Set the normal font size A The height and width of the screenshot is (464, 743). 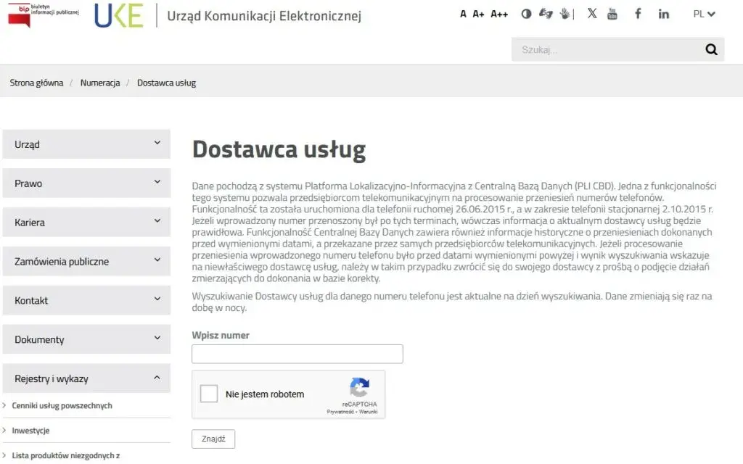point(463,14)
